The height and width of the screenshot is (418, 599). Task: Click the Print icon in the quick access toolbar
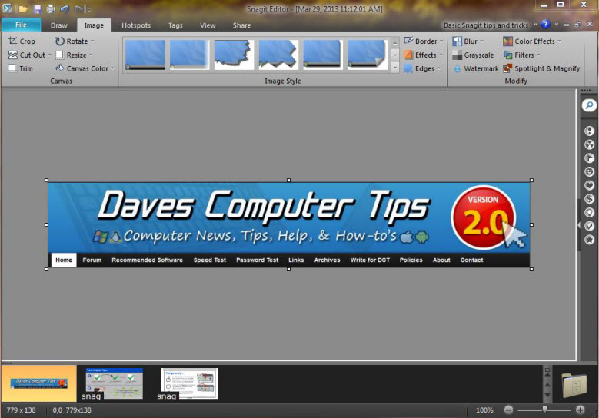coord(51,8)
